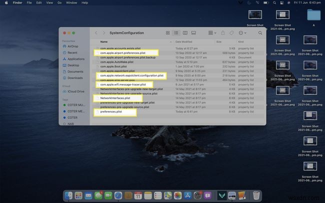Open Maps from the Dock
The image size is (325, 203).
168,195
